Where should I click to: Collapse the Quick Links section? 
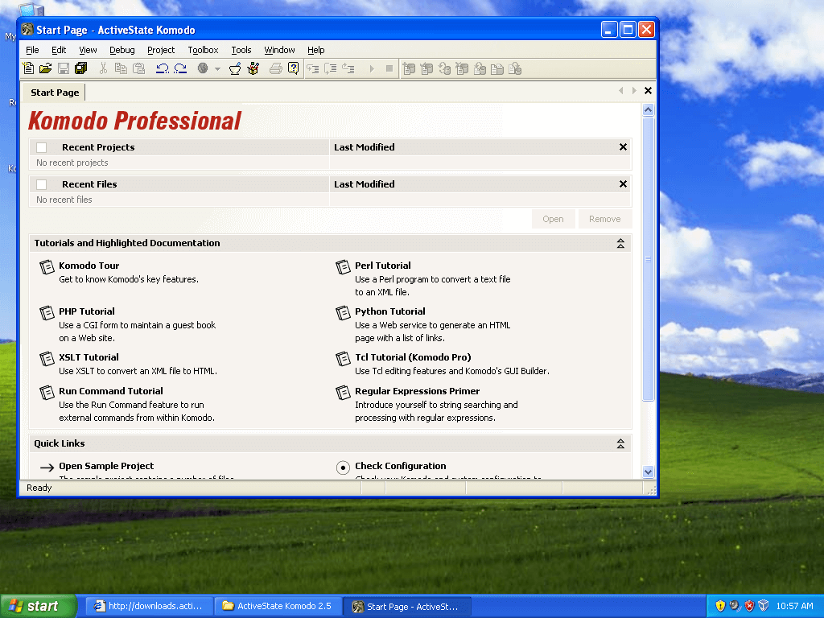[x=620, y=443]
